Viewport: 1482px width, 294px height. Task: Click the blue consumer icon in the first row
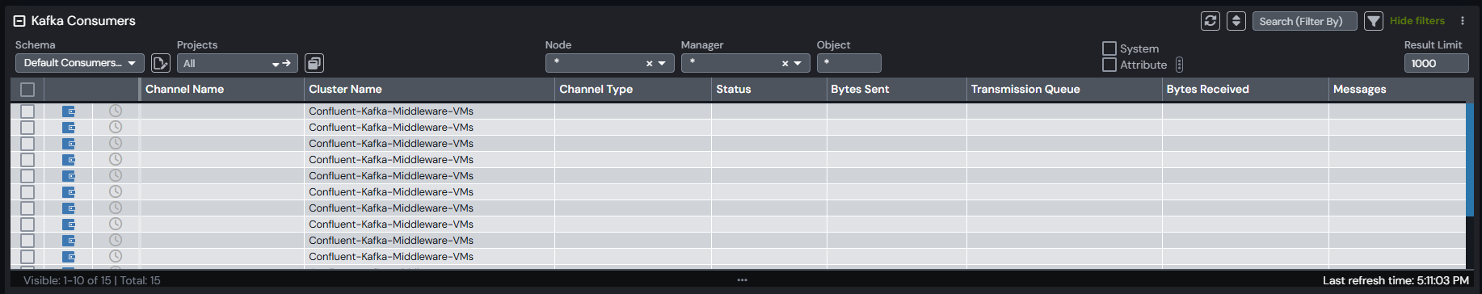coord(69,111)
